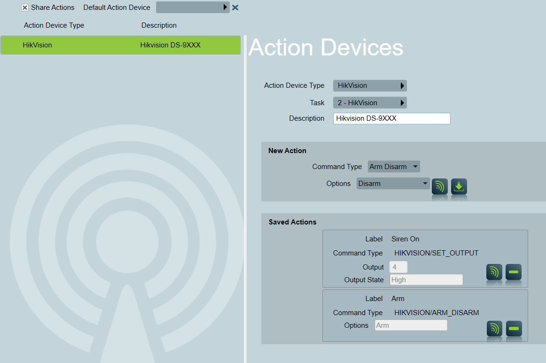Click the Output field showing 4

[398, 267]
